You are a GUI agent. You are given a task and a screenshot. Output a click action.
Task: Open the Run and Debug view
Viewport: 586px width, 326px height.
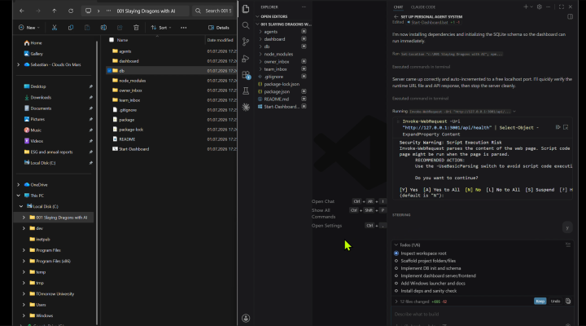(x=246, y=59)
